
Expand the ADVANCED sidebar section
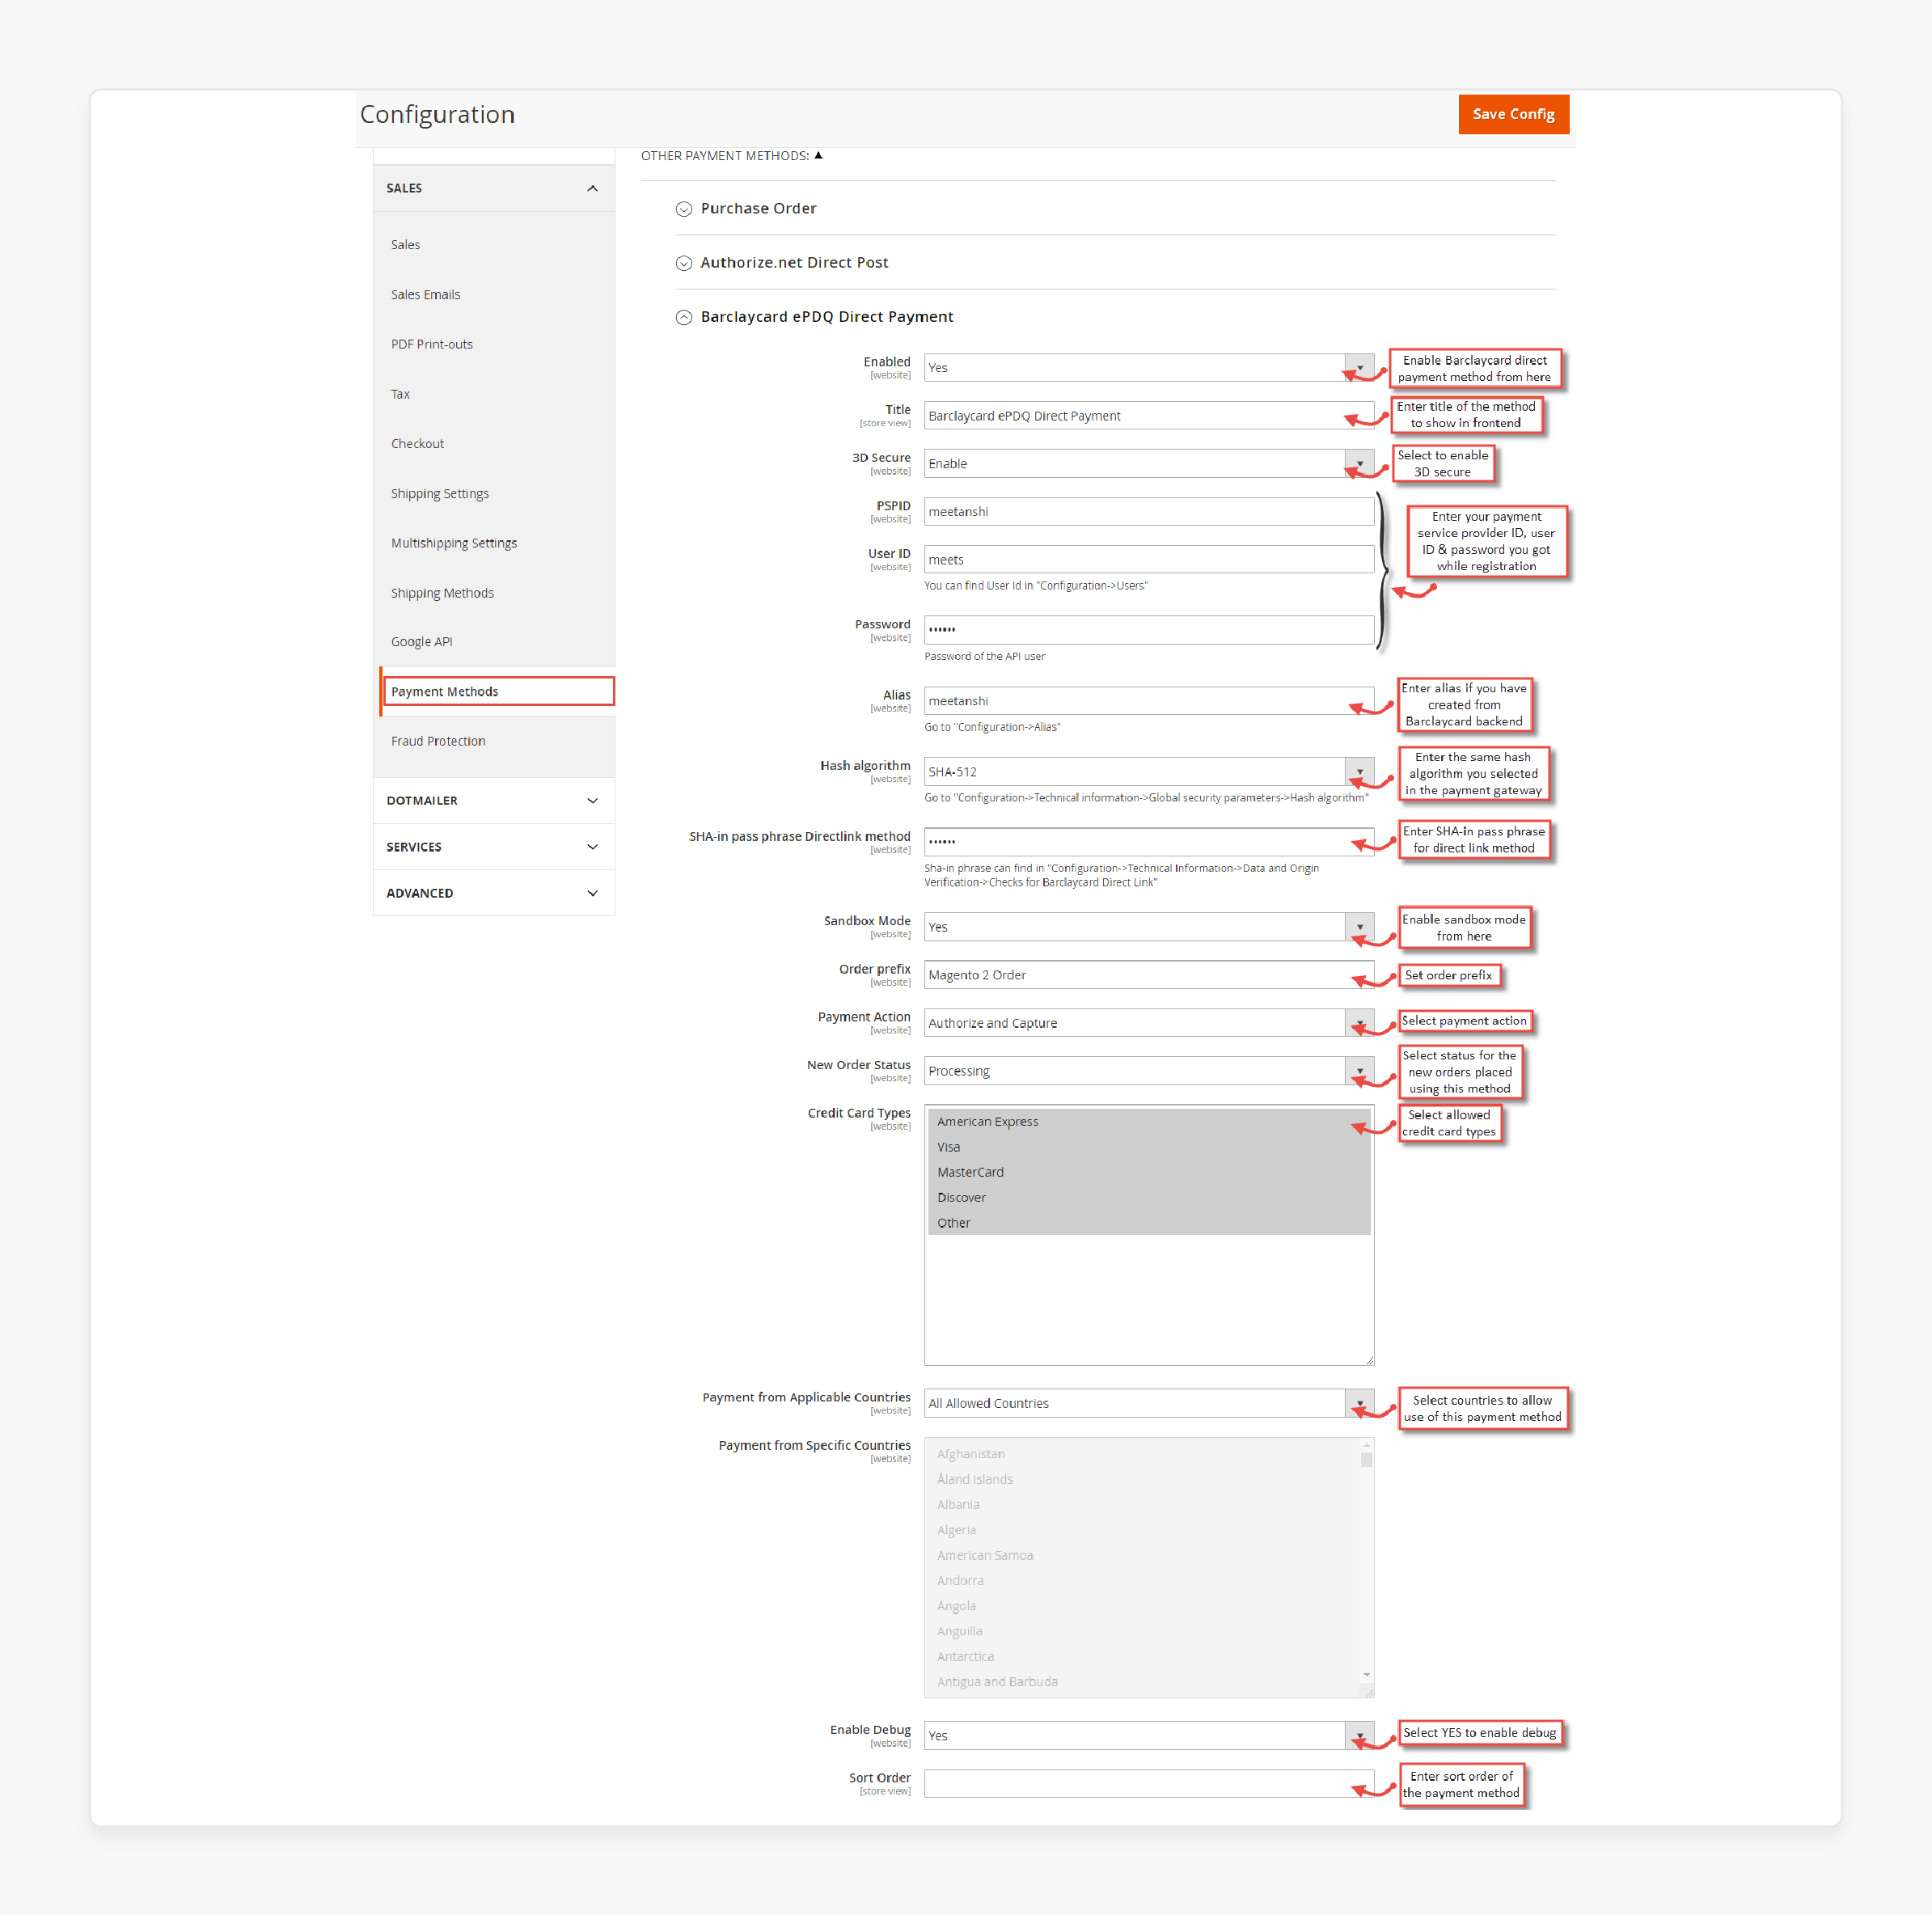(494, 892)
